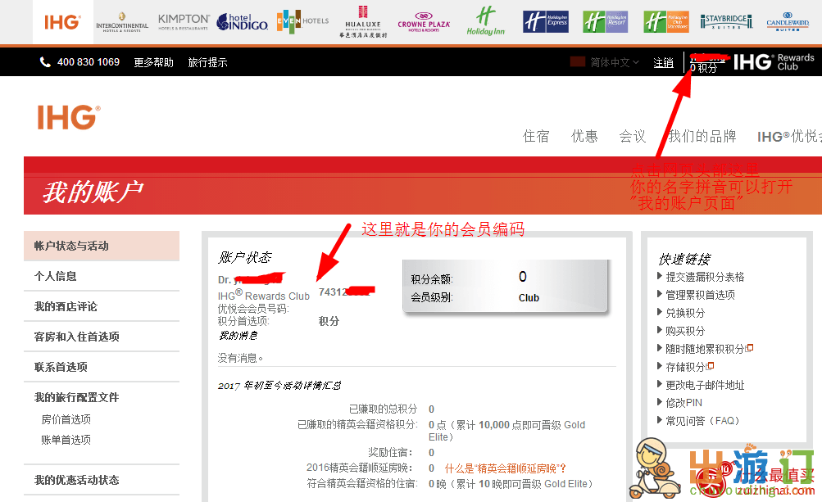The image size is (822, 502).
Task: Click the Club value beside 会员级别
Action: [529, 297]
